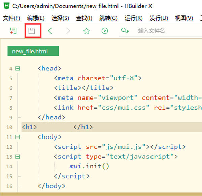Image resolution: width=202 pixels, height=196 pixels.
Task: Click the charset attribute on line 5
Action: pyautogui.click(x=92, y=78)
